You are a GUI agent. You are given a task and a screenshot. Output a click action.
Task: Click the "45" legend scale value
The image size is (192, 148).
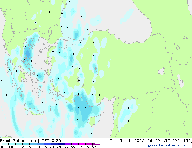point(87,147)
